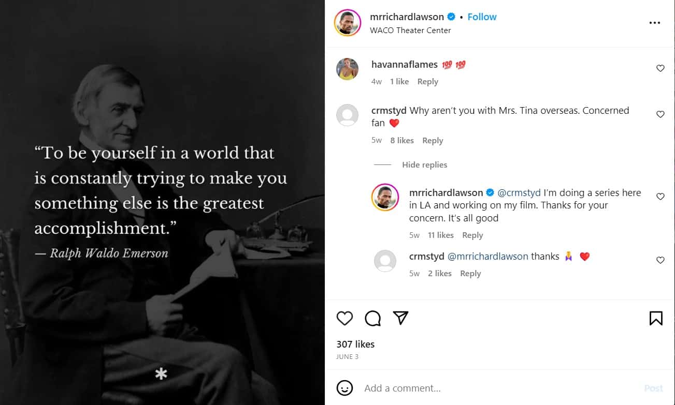Image resolution: width=675 pixels, height=405 pixels.
Task: Click the verified badge next to mrrichardlawson
Action: pos(451,17)
